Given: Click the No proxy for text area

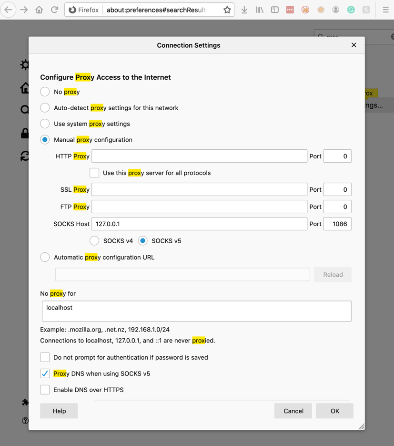Looking at the screenshot, I should click(196, 311).
